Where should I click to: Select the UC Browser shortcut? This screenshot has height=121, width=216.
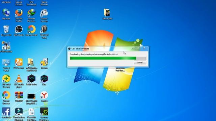click(x=19, y=64)
